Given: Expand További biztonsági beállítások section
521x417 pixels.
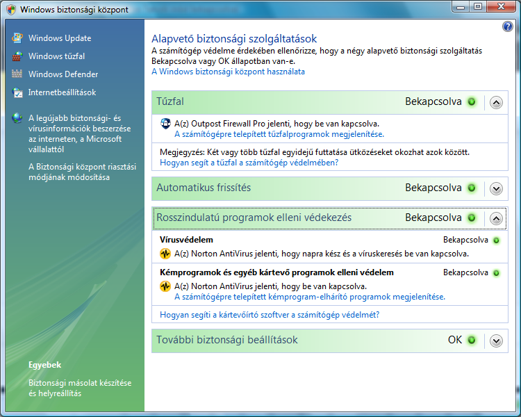Looking at the screenshot, I should (x=496, y=341).
